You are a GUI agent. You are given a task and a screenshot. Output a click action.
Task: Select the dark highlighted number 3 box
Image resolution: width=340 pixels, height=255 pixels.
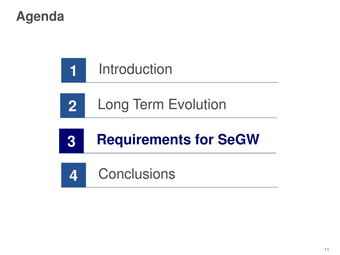tap(71, 141)
